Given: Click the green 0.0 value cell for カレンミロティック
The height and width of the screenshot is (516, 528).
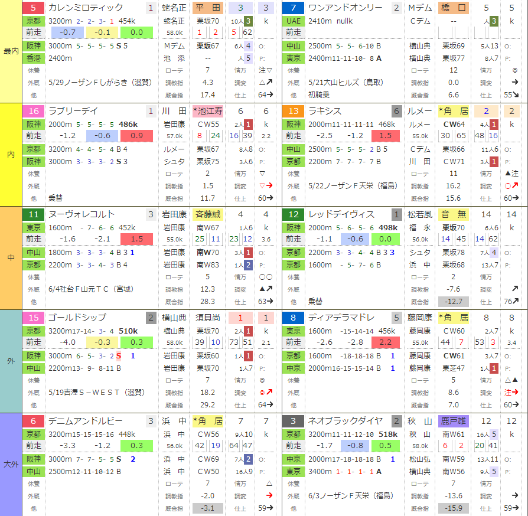Looking at the screenshot, I should click(136, 32).
